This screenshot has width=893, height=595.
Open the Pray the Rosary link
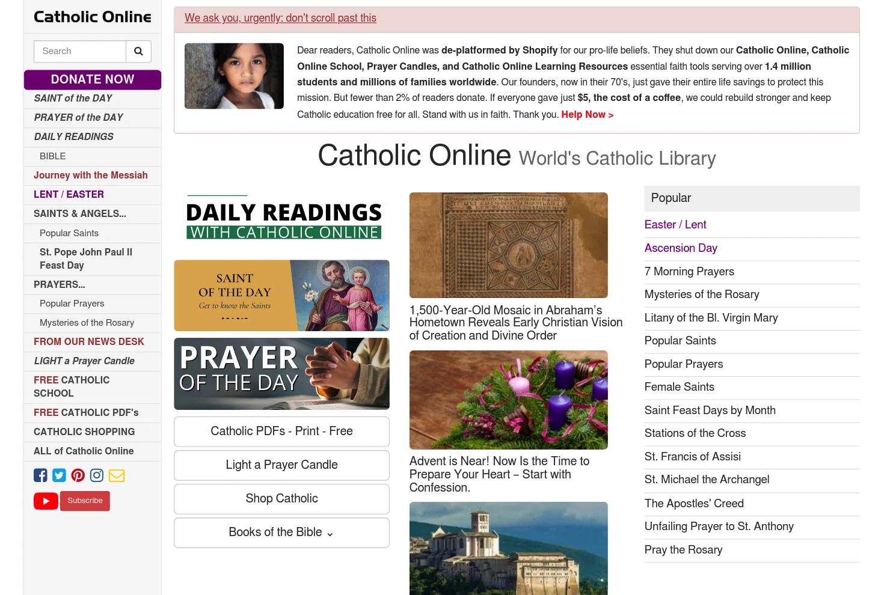pyautogui.click(x=684, y=550)
